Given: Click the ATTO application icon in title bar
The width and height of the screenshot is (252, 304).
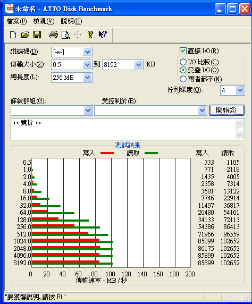Looking at the screenshot, I should [x=9, y=9].
